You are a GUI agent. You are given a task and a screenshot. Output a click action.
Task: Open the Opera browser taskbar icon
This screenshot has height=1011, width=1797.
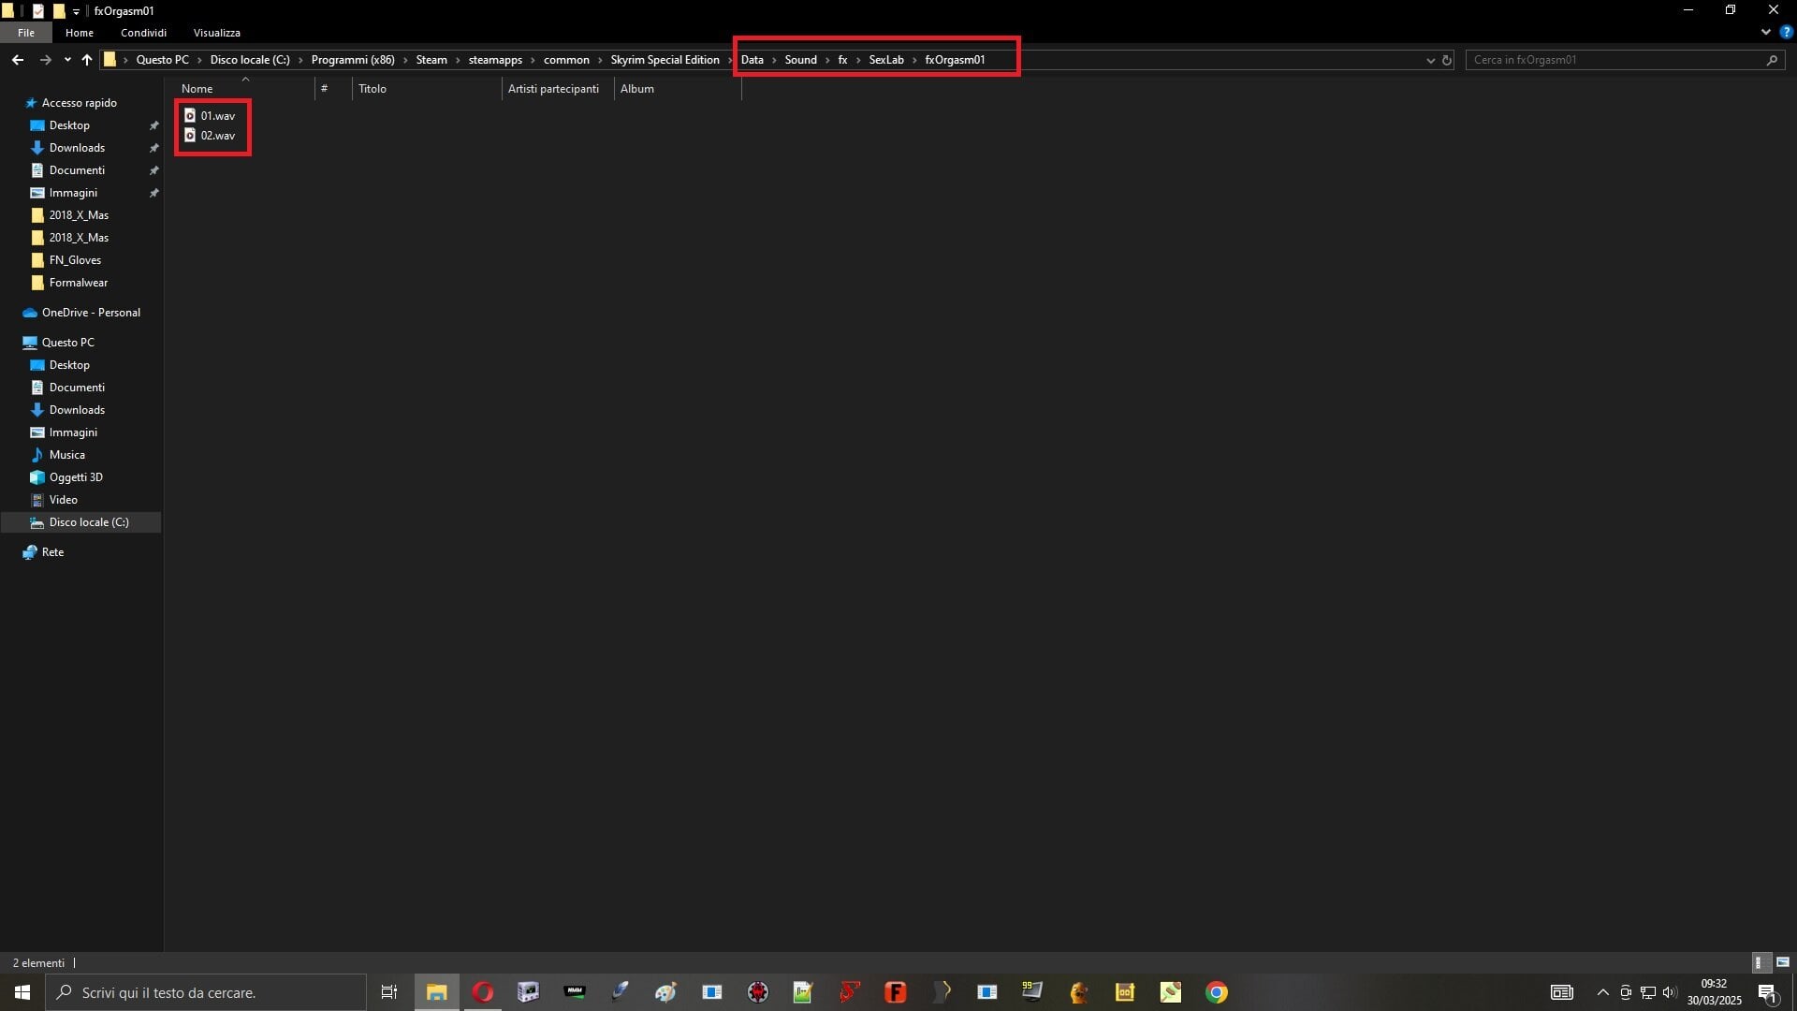click(483, 992)
